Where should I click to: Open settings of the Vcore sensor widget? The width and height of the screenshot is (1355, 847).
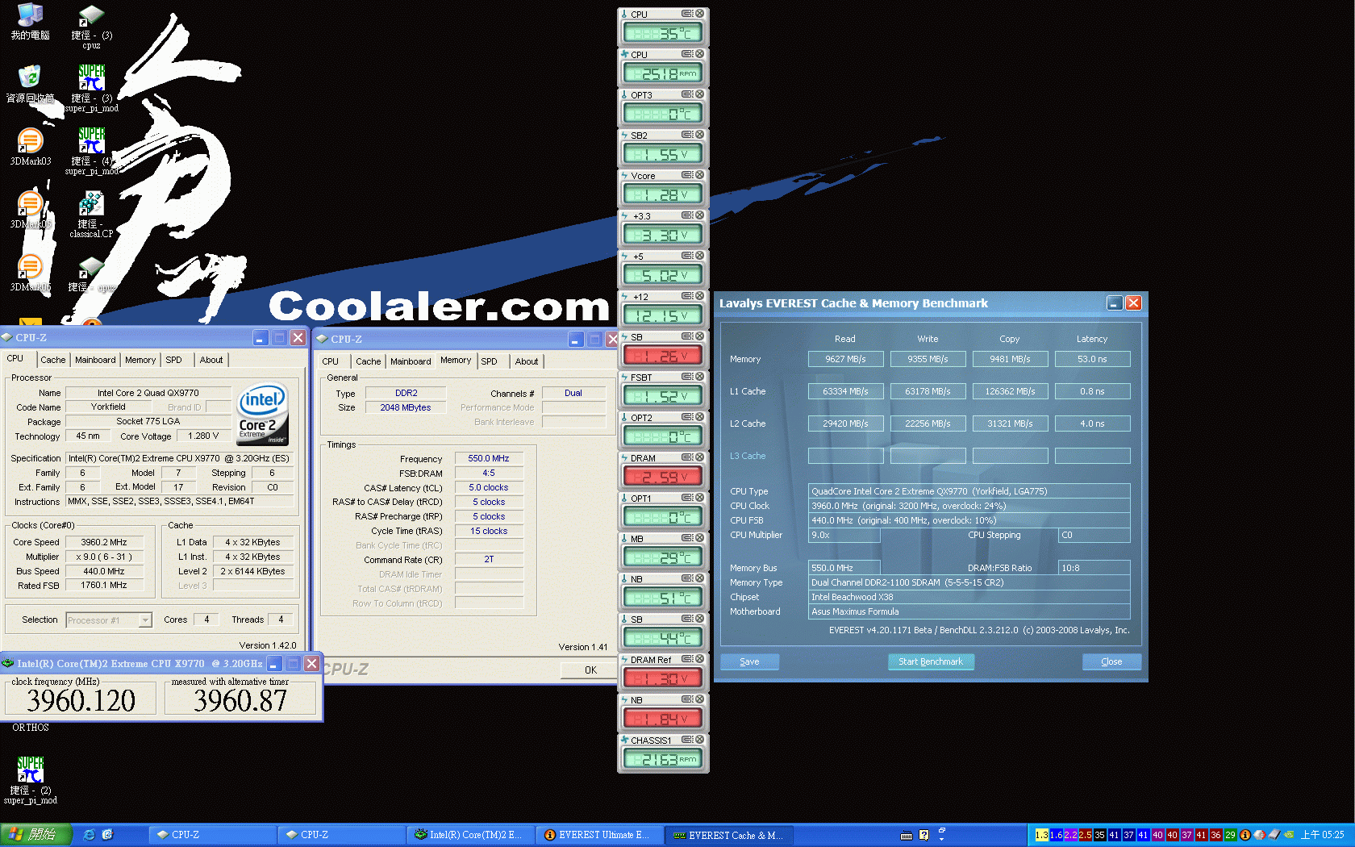pyautogui.click(x=687, y=175)
